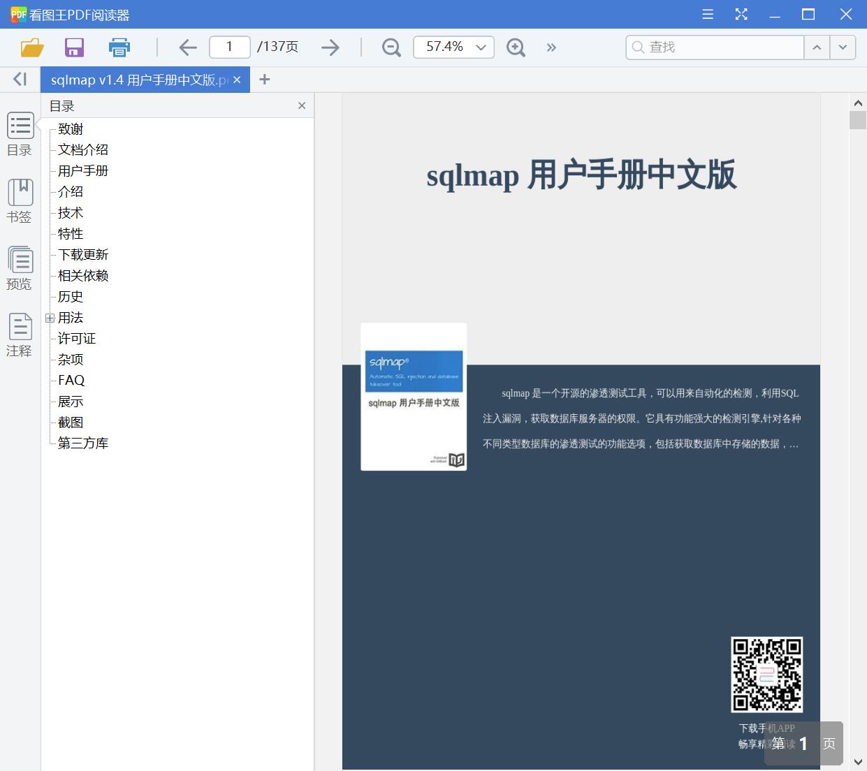
Task: Expand the 用法 section in the contents tree
Action: [49, 318]
